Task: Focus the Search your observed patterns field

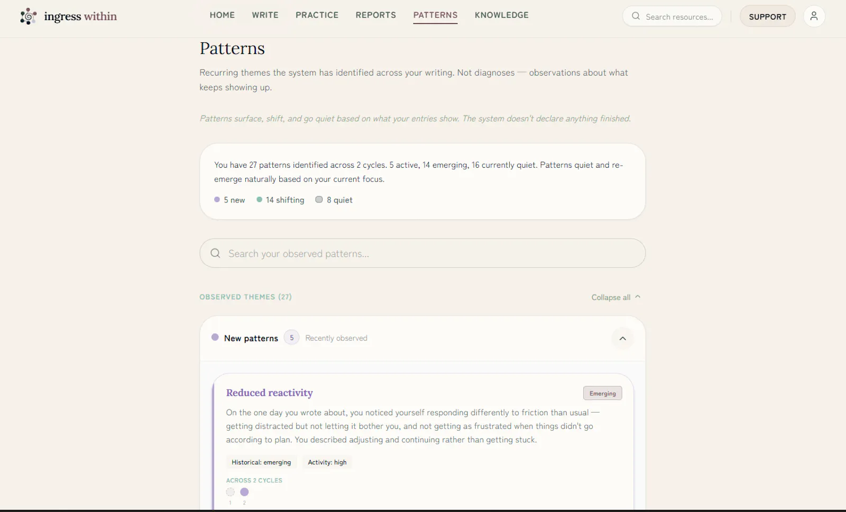Action: 422,253
